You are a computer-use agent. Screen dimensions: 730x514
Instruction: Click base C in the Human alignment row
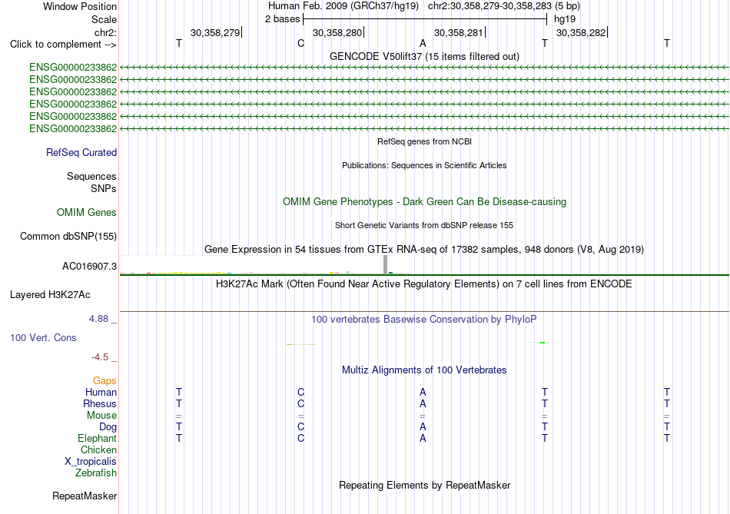point(300,392)
